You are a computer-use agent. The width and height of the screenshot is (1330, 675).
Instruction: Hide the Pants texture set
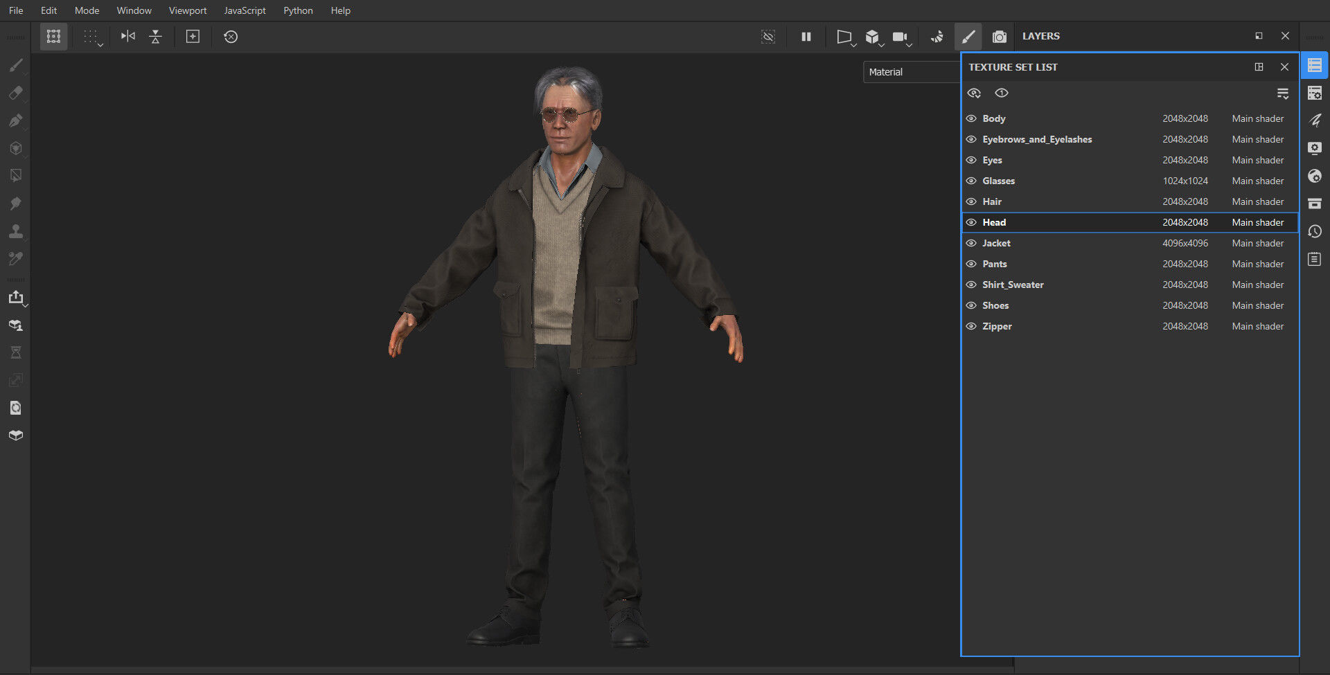coord(971,264)
